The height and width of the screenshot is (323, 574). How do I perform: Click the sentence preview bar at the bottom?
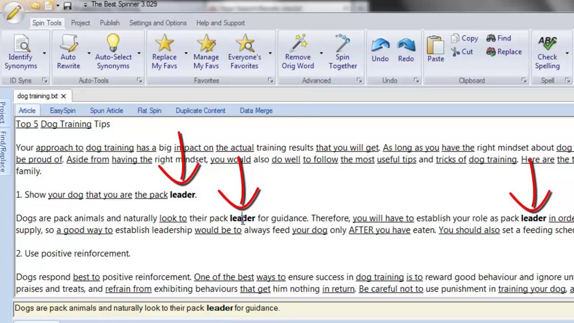[x=294, y=308]
